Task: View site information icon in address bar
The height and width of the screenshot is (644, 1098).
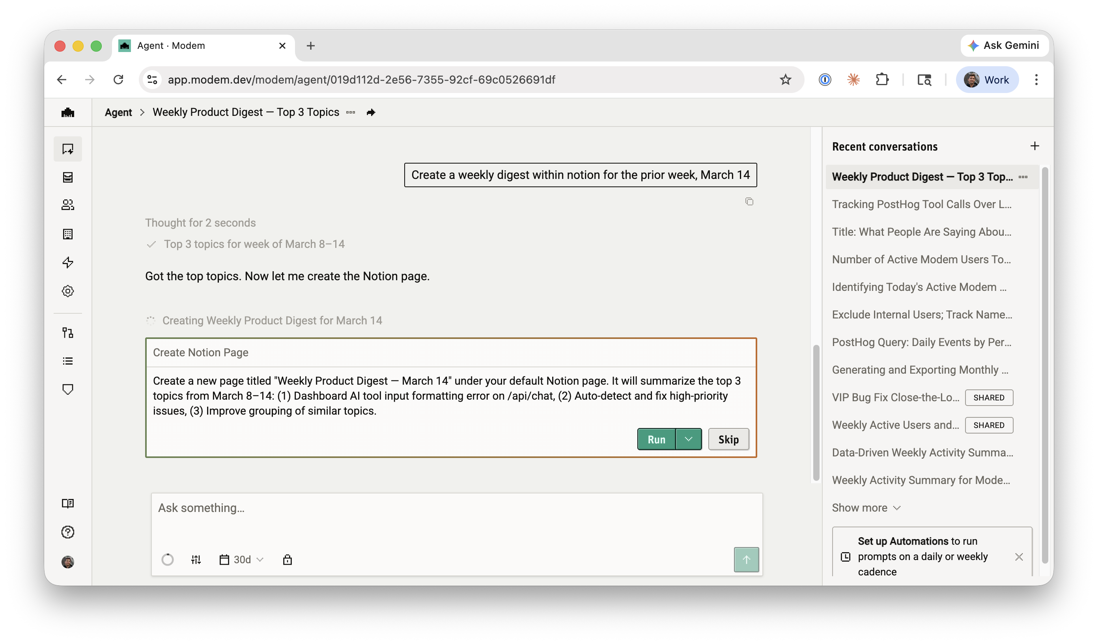Action: (x=152, y=80)
